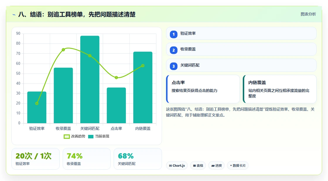Click the trend line point at 点击率

(x=116, y=78)
